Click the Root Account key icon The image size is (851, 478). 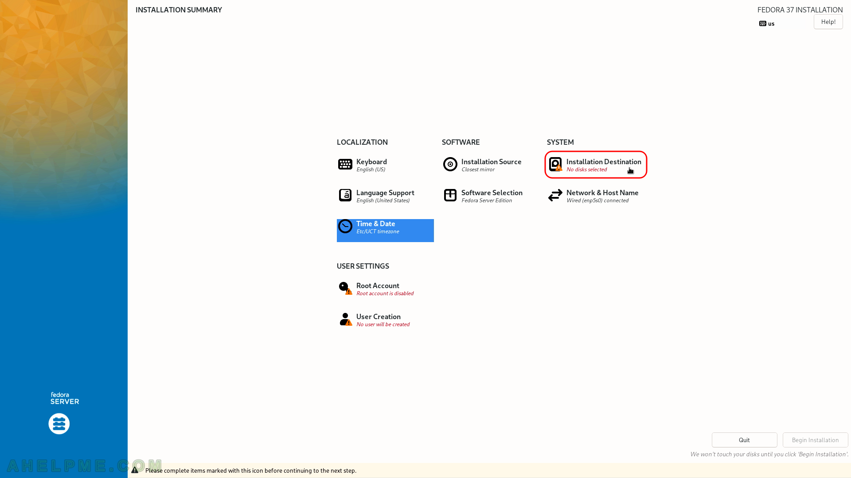(345, 288)
